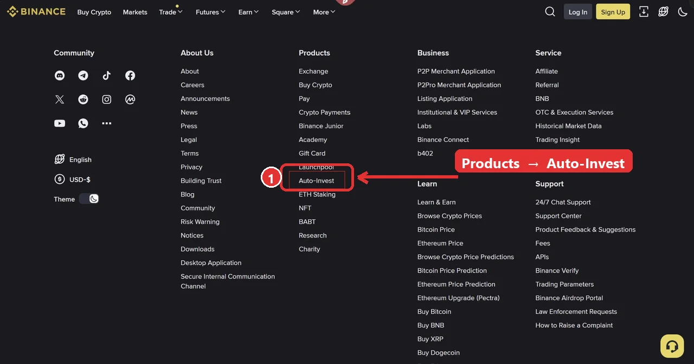
Task: Open the chat support headset button
Action: [x=672, y=346]
